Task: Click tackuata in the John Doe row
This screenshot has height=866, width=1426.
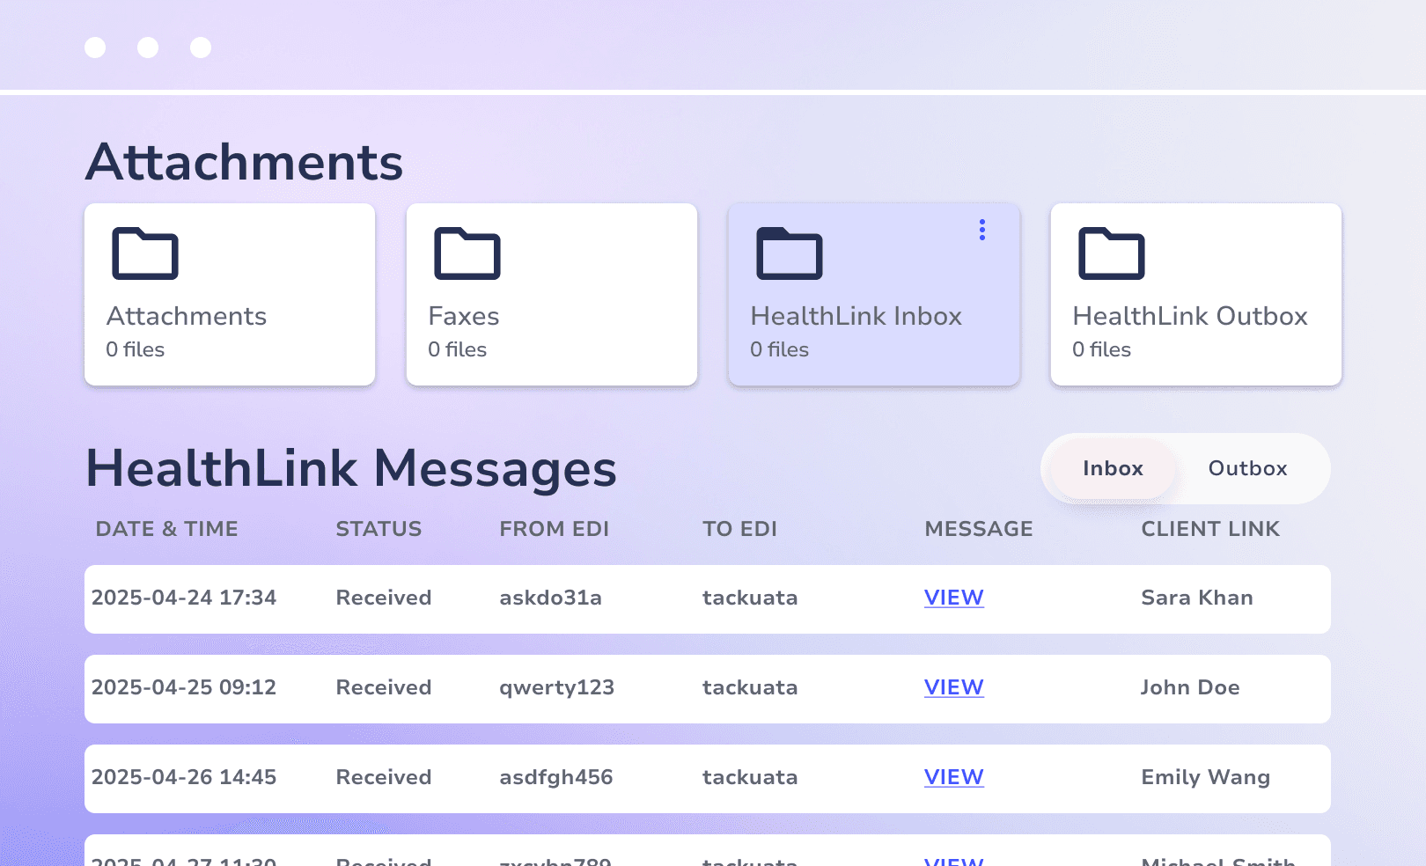Action: (750, 687)
